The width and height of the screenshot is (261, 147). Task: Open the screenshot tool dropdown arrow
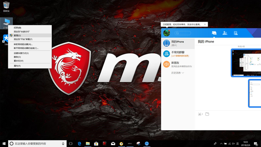[202, 114]
